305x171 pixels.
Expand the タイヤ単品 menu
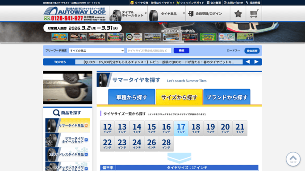click(x=167, y=13)
